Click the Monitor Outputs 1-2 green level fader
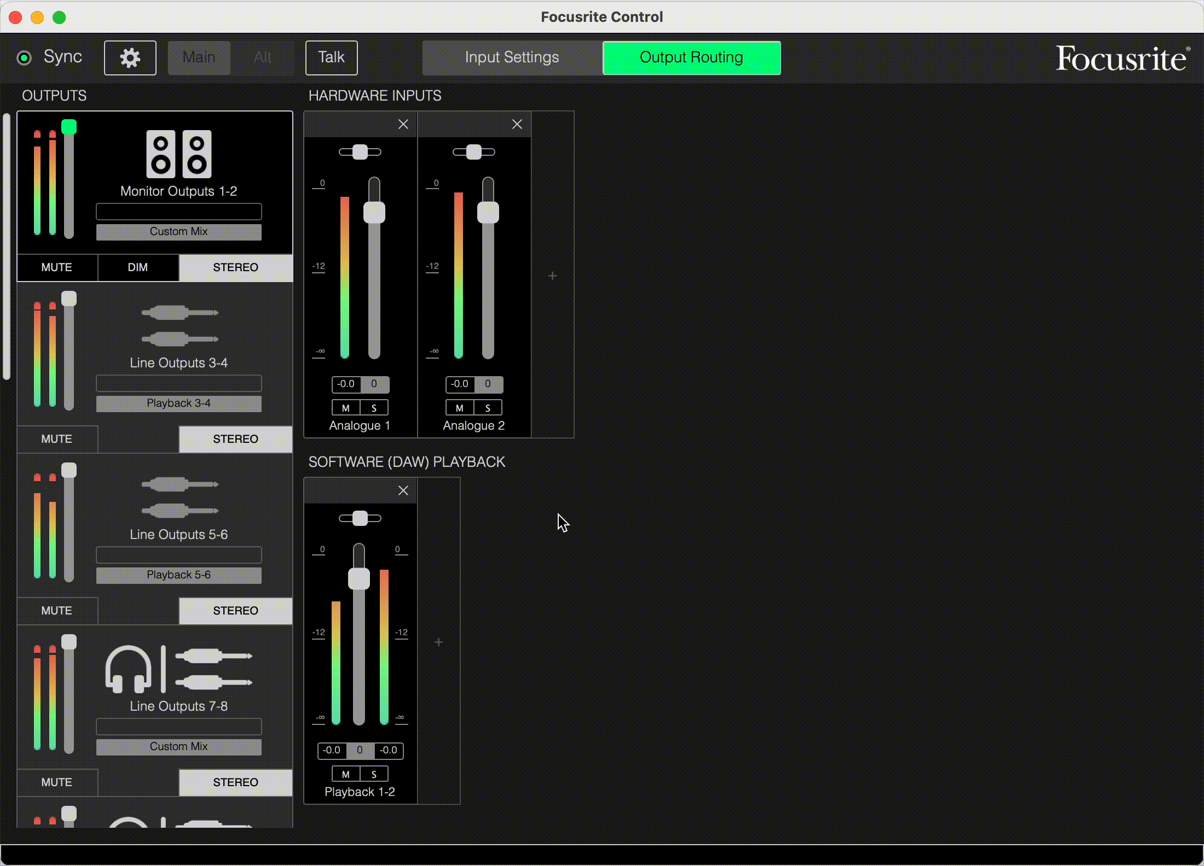 [69, 127]
